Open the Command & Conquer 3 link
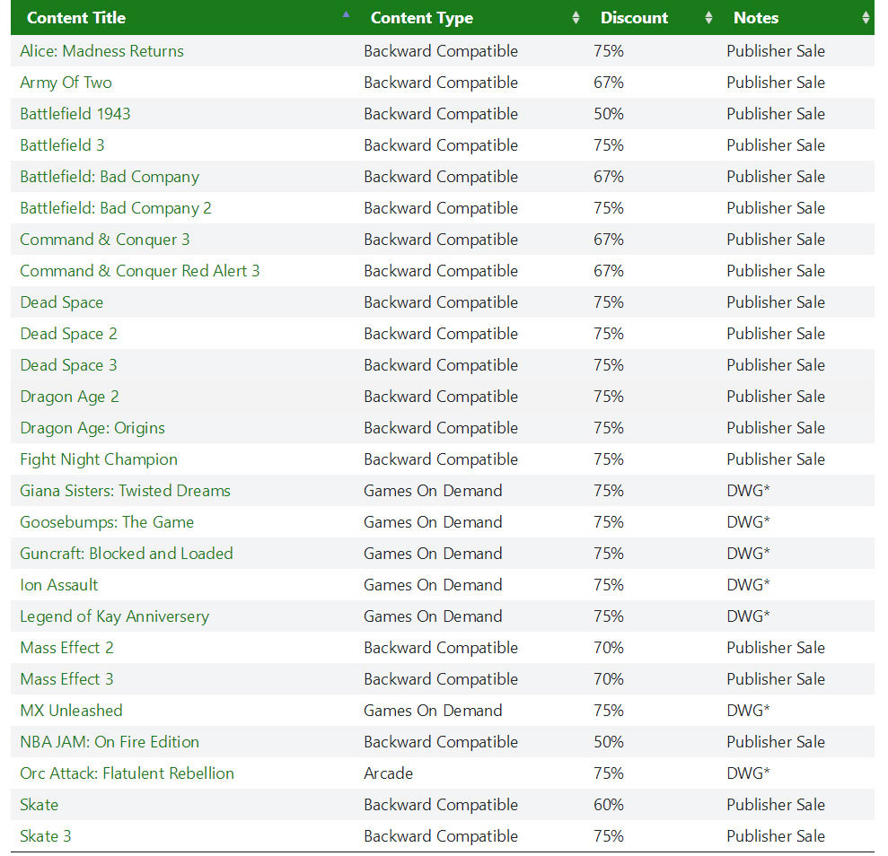Screen dimensions: 888x856 105,240
